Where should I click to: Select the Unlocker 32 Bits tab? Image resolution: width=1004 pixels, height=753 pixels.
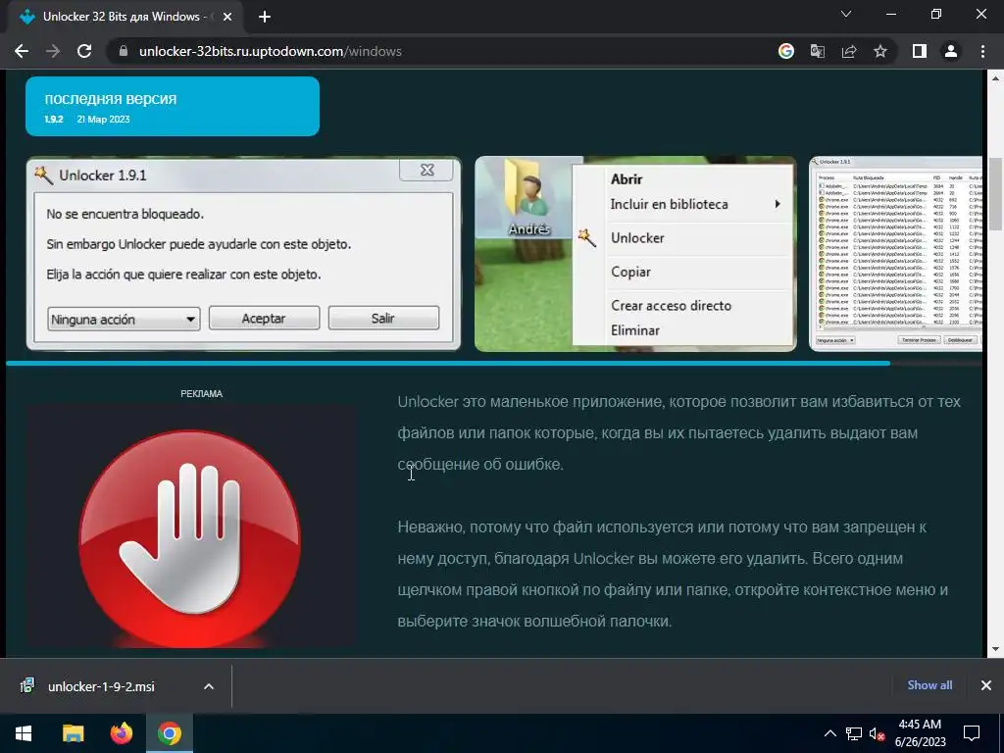coord(126,18)
